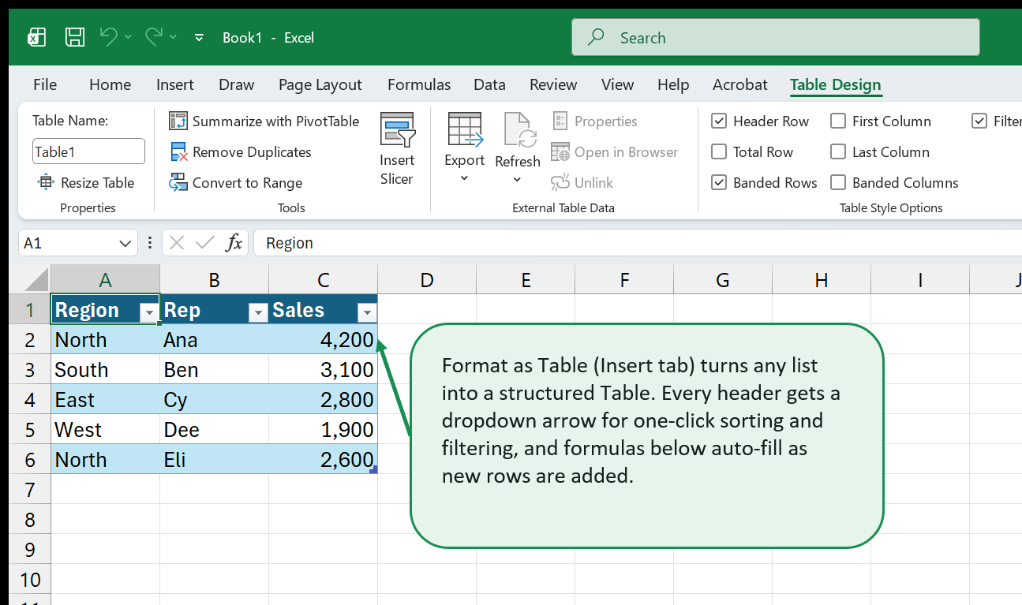Screen dimensions: 1022x605
Task: Click the Remove Duplicates icon
Action: tap(178, 151)
